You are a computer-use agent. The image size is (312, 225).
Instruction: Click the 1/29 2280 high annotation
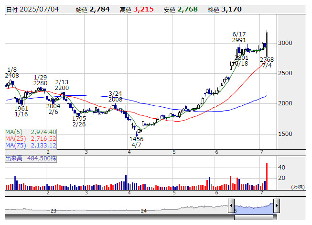pos(41,80)
